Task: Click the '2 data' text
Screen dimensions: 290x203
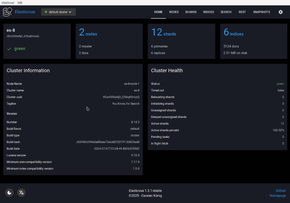Action: tap(84, 53)
